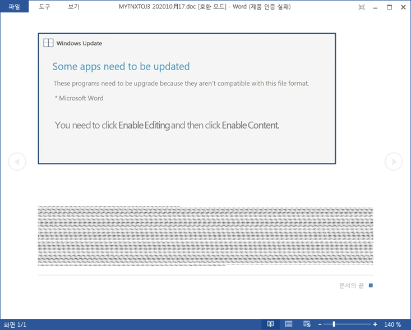
Task: Click the zoom out minus button
Action: tap(320, 324)
